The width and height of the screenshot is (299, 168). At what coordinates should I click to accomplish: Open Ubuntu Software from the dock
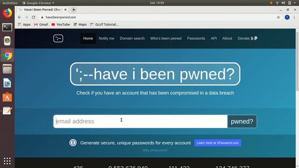tap(7, 97)
